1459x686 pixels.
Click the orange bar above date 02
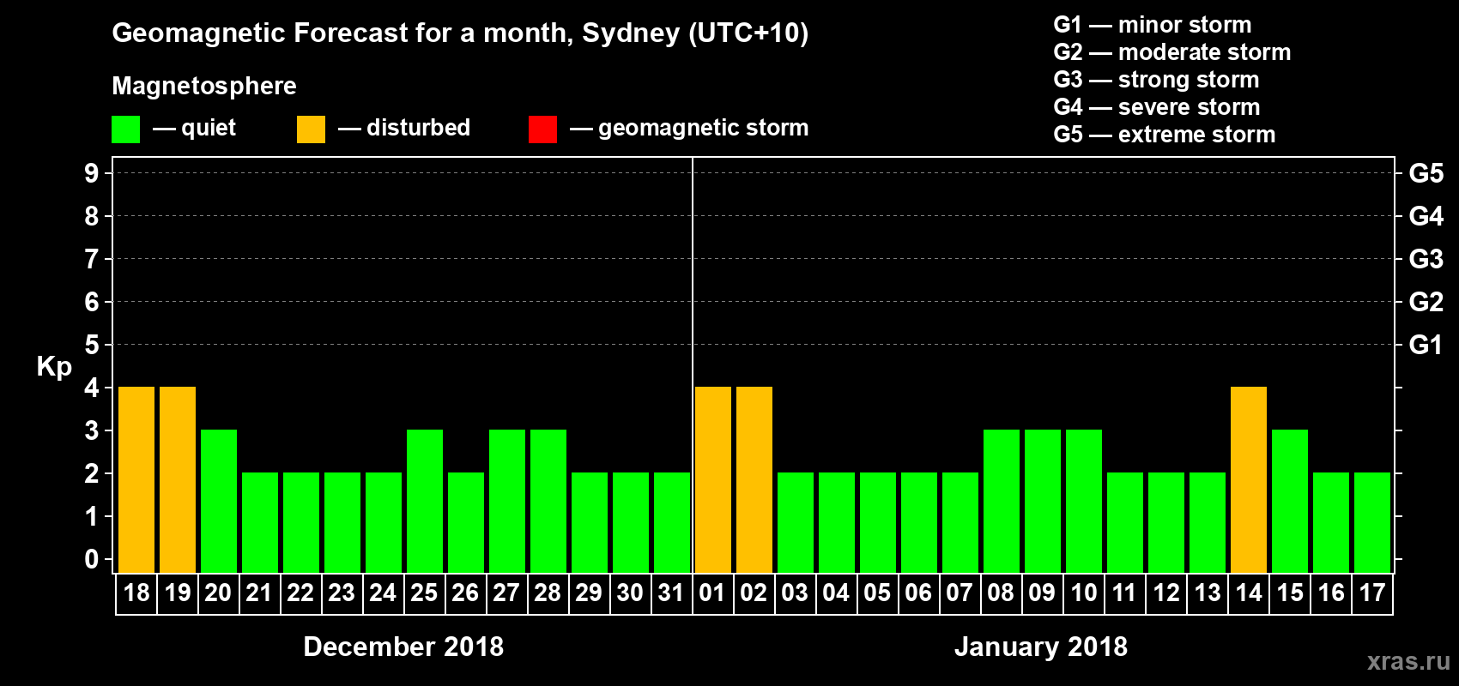point(754,480)
